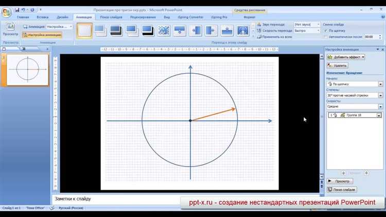Viewport: 386px width, 217px height.
Task: Open the iSpring Pro tab
Action: coord(219,17)
